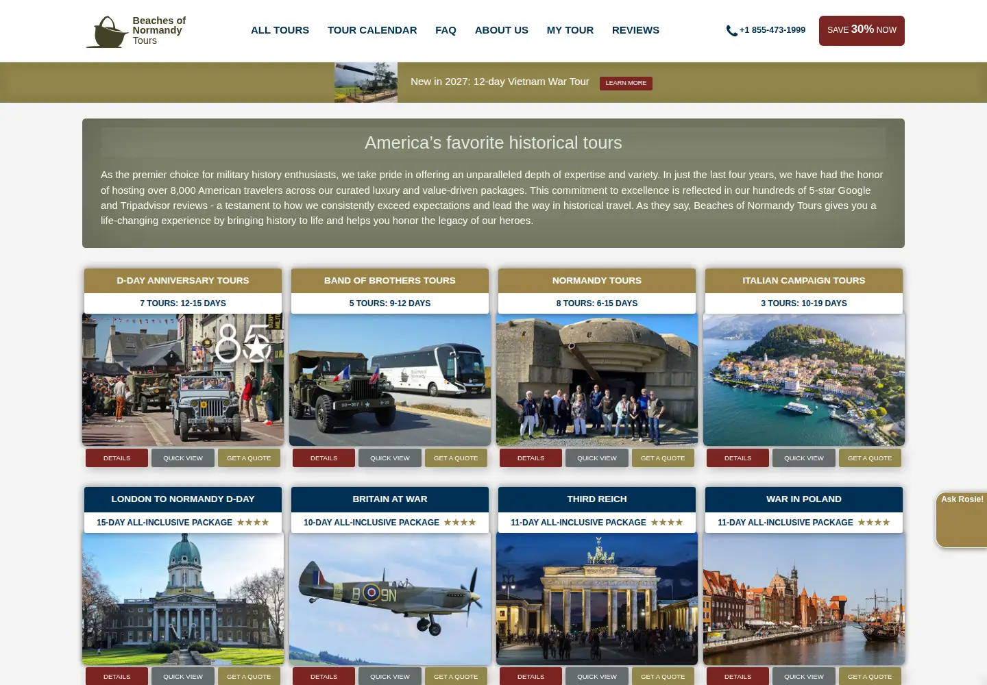The height and width of the screenshot is (685, 987).
Task: Click the 8 Tours: 6-15 Days label
Action: pos(597,303)
